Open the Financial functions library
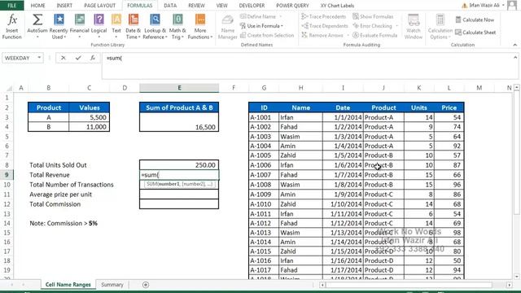This screenshot has height=293, width=521. tap(80, 27)
